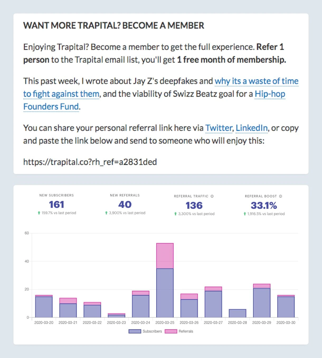Viewport: 322px width, 358px height.
Task: Click the Subscribers bar for 2020-03-20
Action: (x=44, y=307)
